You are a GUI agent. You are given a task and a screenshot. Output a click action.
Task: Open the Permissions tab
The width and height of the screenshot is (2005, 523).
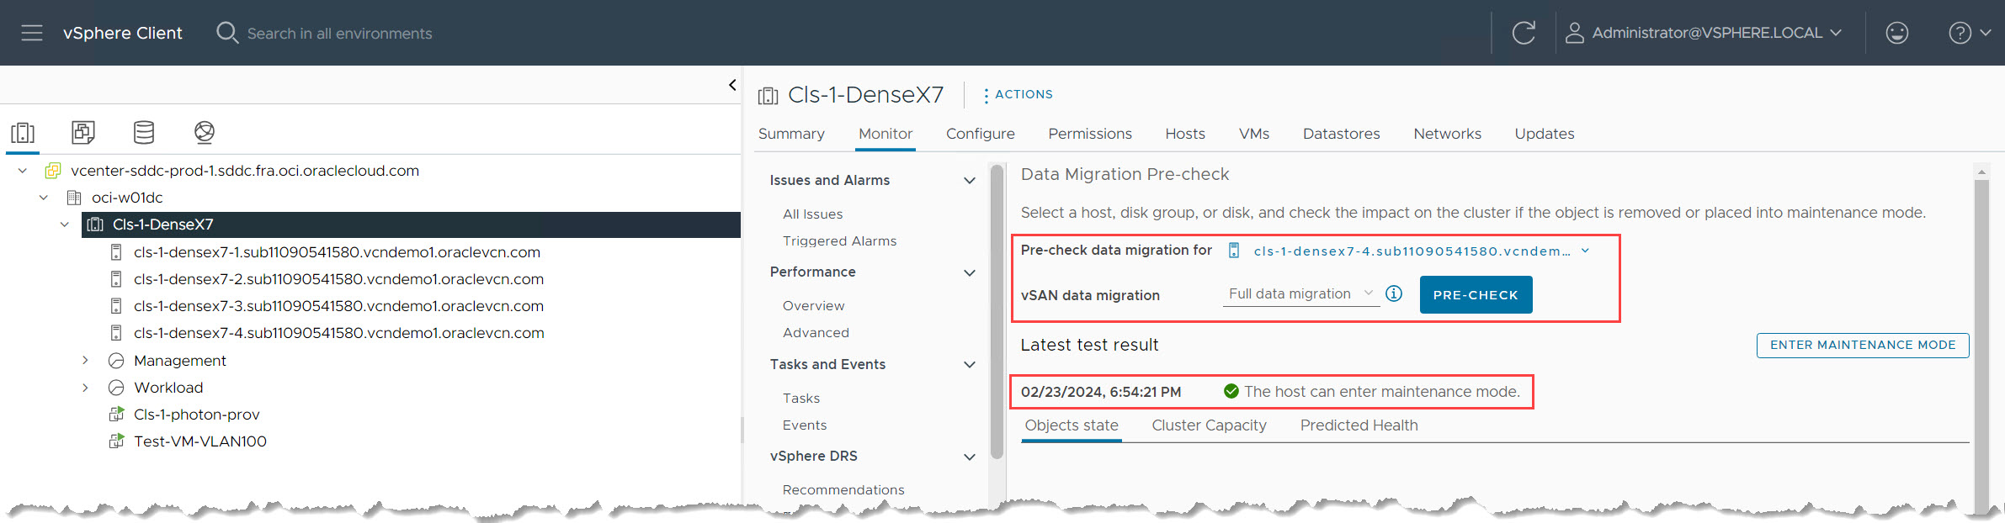pos(1090,134)
